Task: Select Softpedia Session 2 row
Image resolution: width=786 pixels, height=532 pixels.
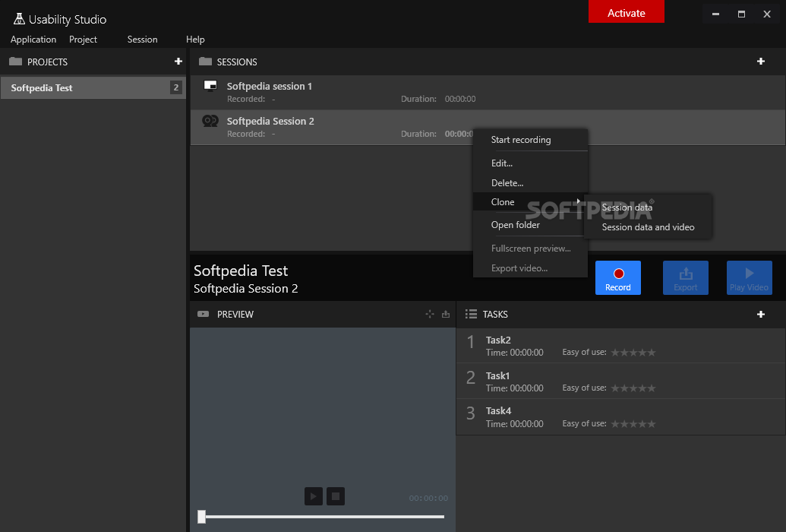Action: pyautogui.click(x=488, y=128)
